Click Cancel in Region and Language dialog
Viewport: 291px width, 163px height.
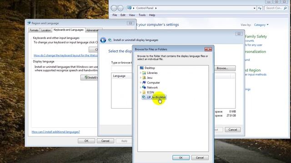(x=105, y=141)
